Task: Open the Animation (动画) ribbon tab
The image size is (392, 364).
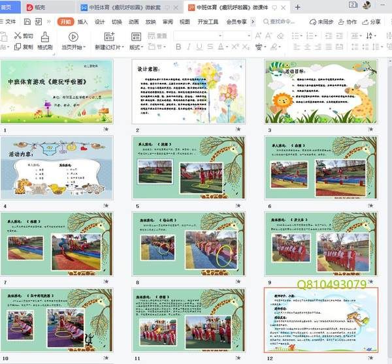Action: [x=134, y=22]
